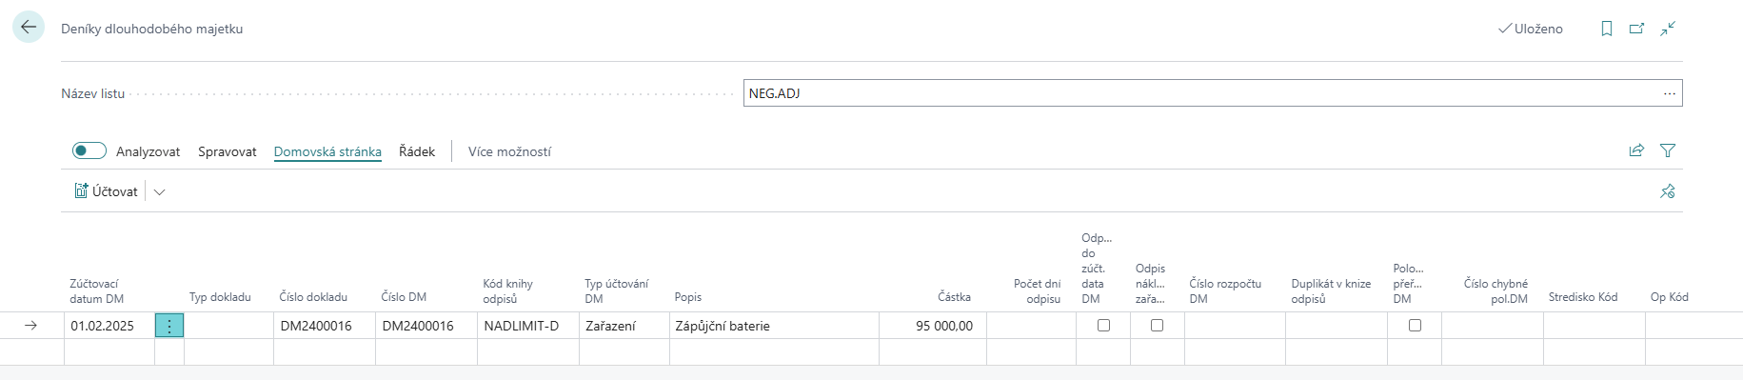Click the Účtovat button
Screen dimensions: 1743x380
[107, 191]
